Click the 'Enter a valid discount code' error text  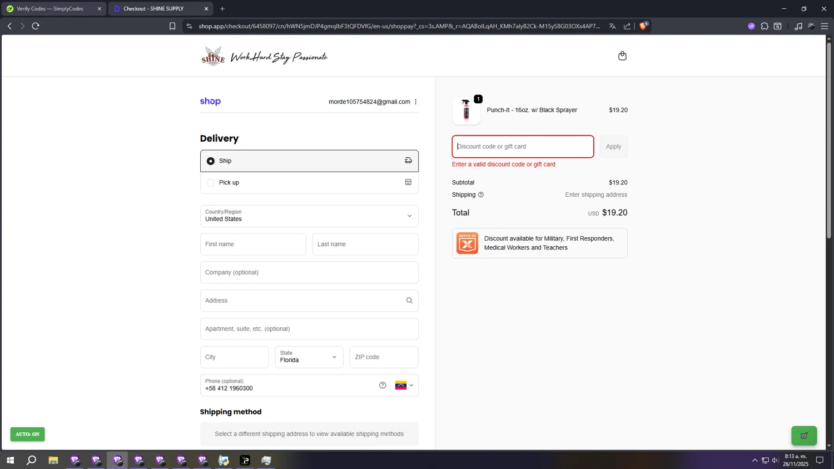(504, 164)
